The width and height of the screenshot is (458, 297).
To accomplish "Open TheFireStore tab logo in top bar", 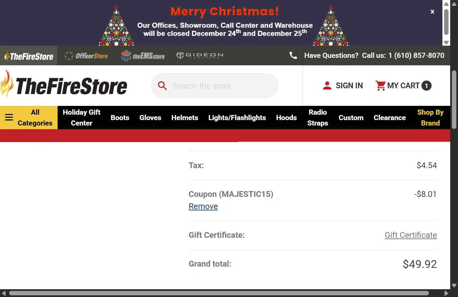I will (x=28, y=56).
